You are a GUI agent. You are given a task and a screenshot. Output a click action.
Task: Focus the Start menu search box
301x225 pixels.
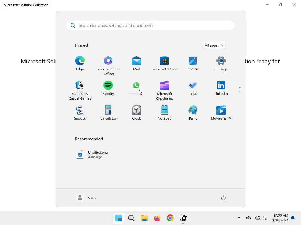(150, 25)
